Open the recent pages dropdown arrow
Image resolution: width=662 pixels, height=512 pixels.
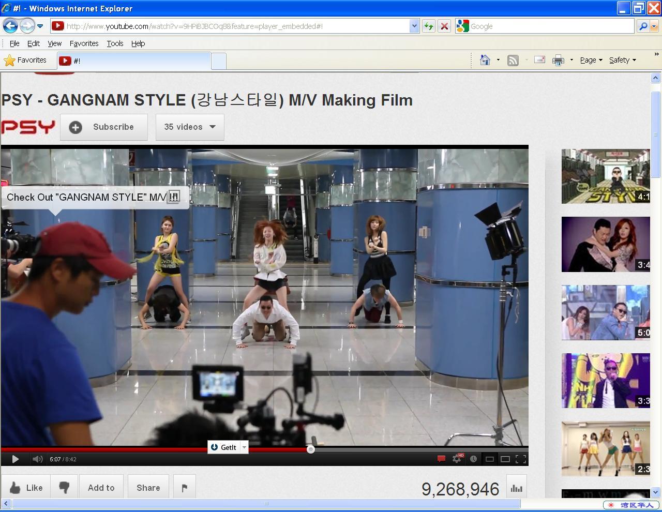coord(40,26)
